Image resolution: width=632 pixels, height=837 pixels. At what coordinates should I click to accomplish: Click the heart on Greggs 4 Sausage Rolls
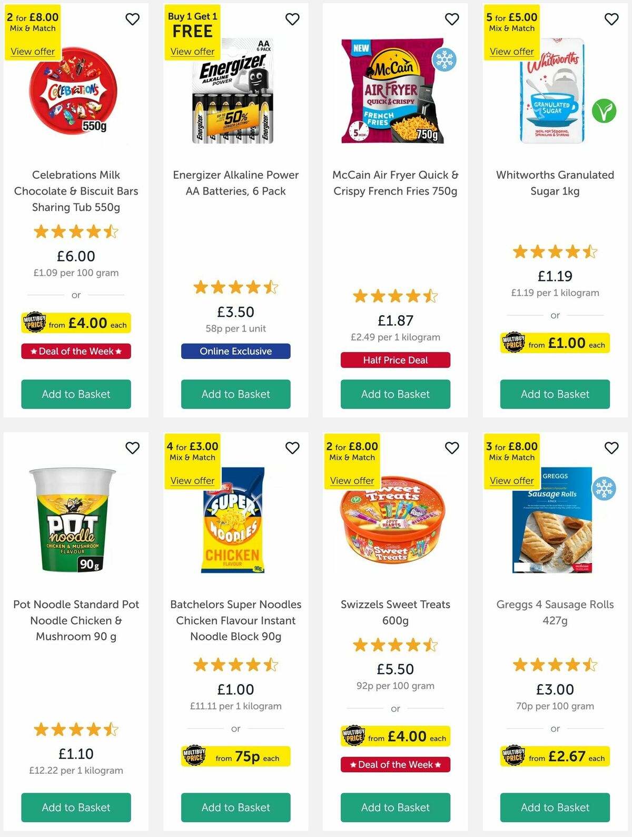(611, 447)
